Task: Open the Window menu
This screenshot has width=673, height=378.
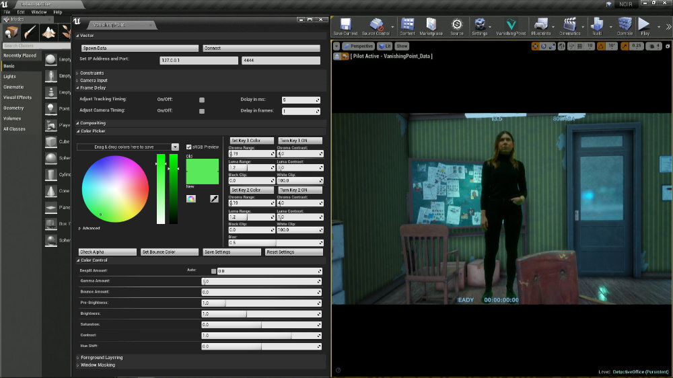Action: (x=38, y=12)
